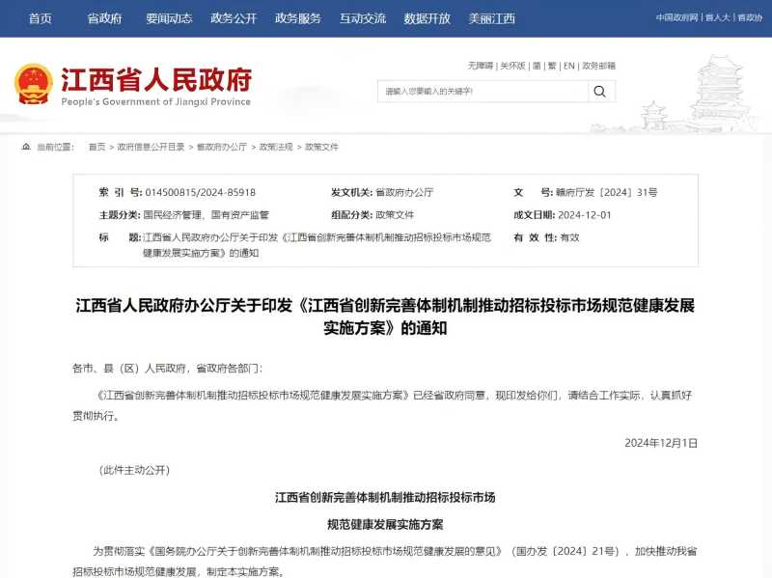The width and height of the screenshot is (772, 578).
Task: Click the home icon beside 当前位置
Action: 26,147
